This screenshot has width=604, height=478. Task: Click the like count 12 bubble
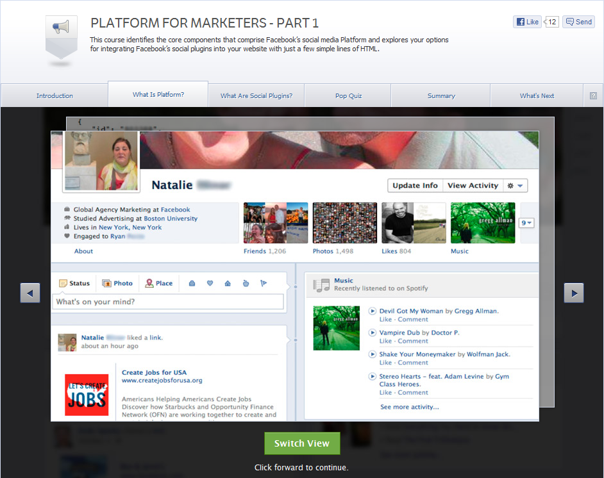551,22
